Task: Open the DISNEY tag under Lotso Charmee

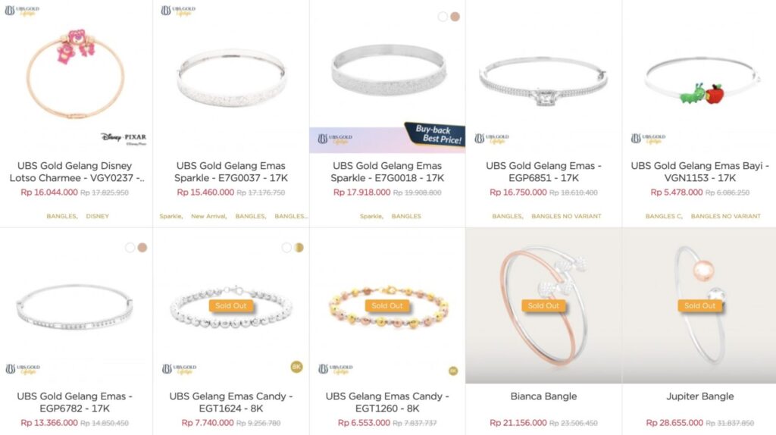Action: click(x=98, y=216)
